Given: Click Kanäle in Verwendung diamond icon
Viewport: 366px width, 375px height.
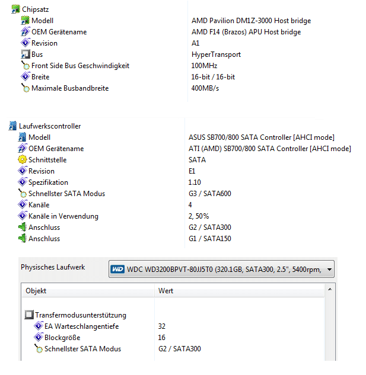Looking at the screenshot, I should point(22,216).
